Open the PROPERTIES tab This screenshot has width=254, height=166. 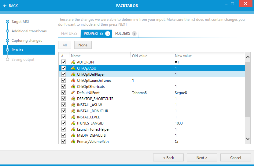96,34
